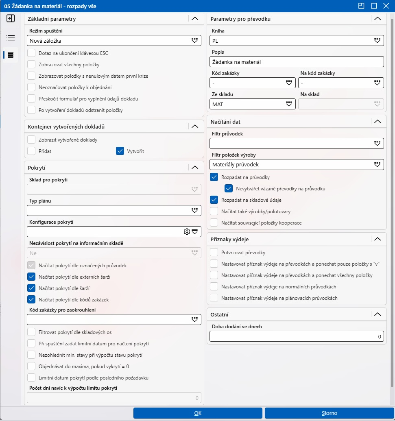Image resolution: width=395 pixels, height=421 pixels.
Task: Uncheck Rozpadat na průvodky
Action: (x=214, y=177)
